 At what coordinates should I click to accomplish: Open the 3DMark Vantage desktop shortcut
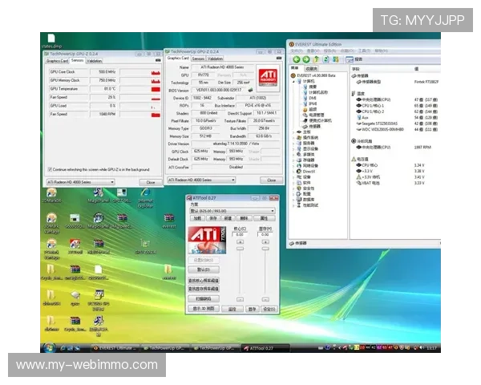pyautogui.click(x=51, y=223)
